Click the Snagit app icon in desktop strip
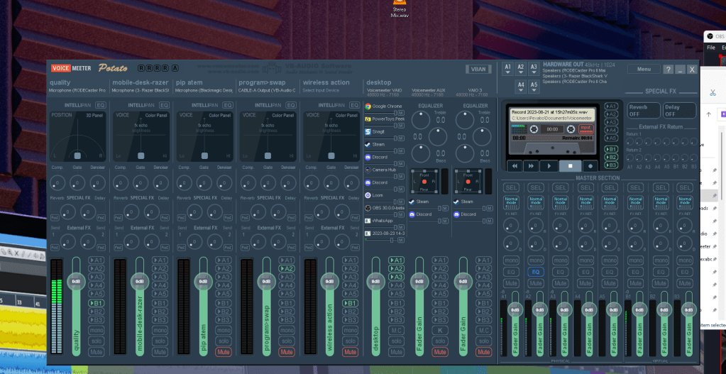This screenshot has height=374, width=726. [368, 132]
